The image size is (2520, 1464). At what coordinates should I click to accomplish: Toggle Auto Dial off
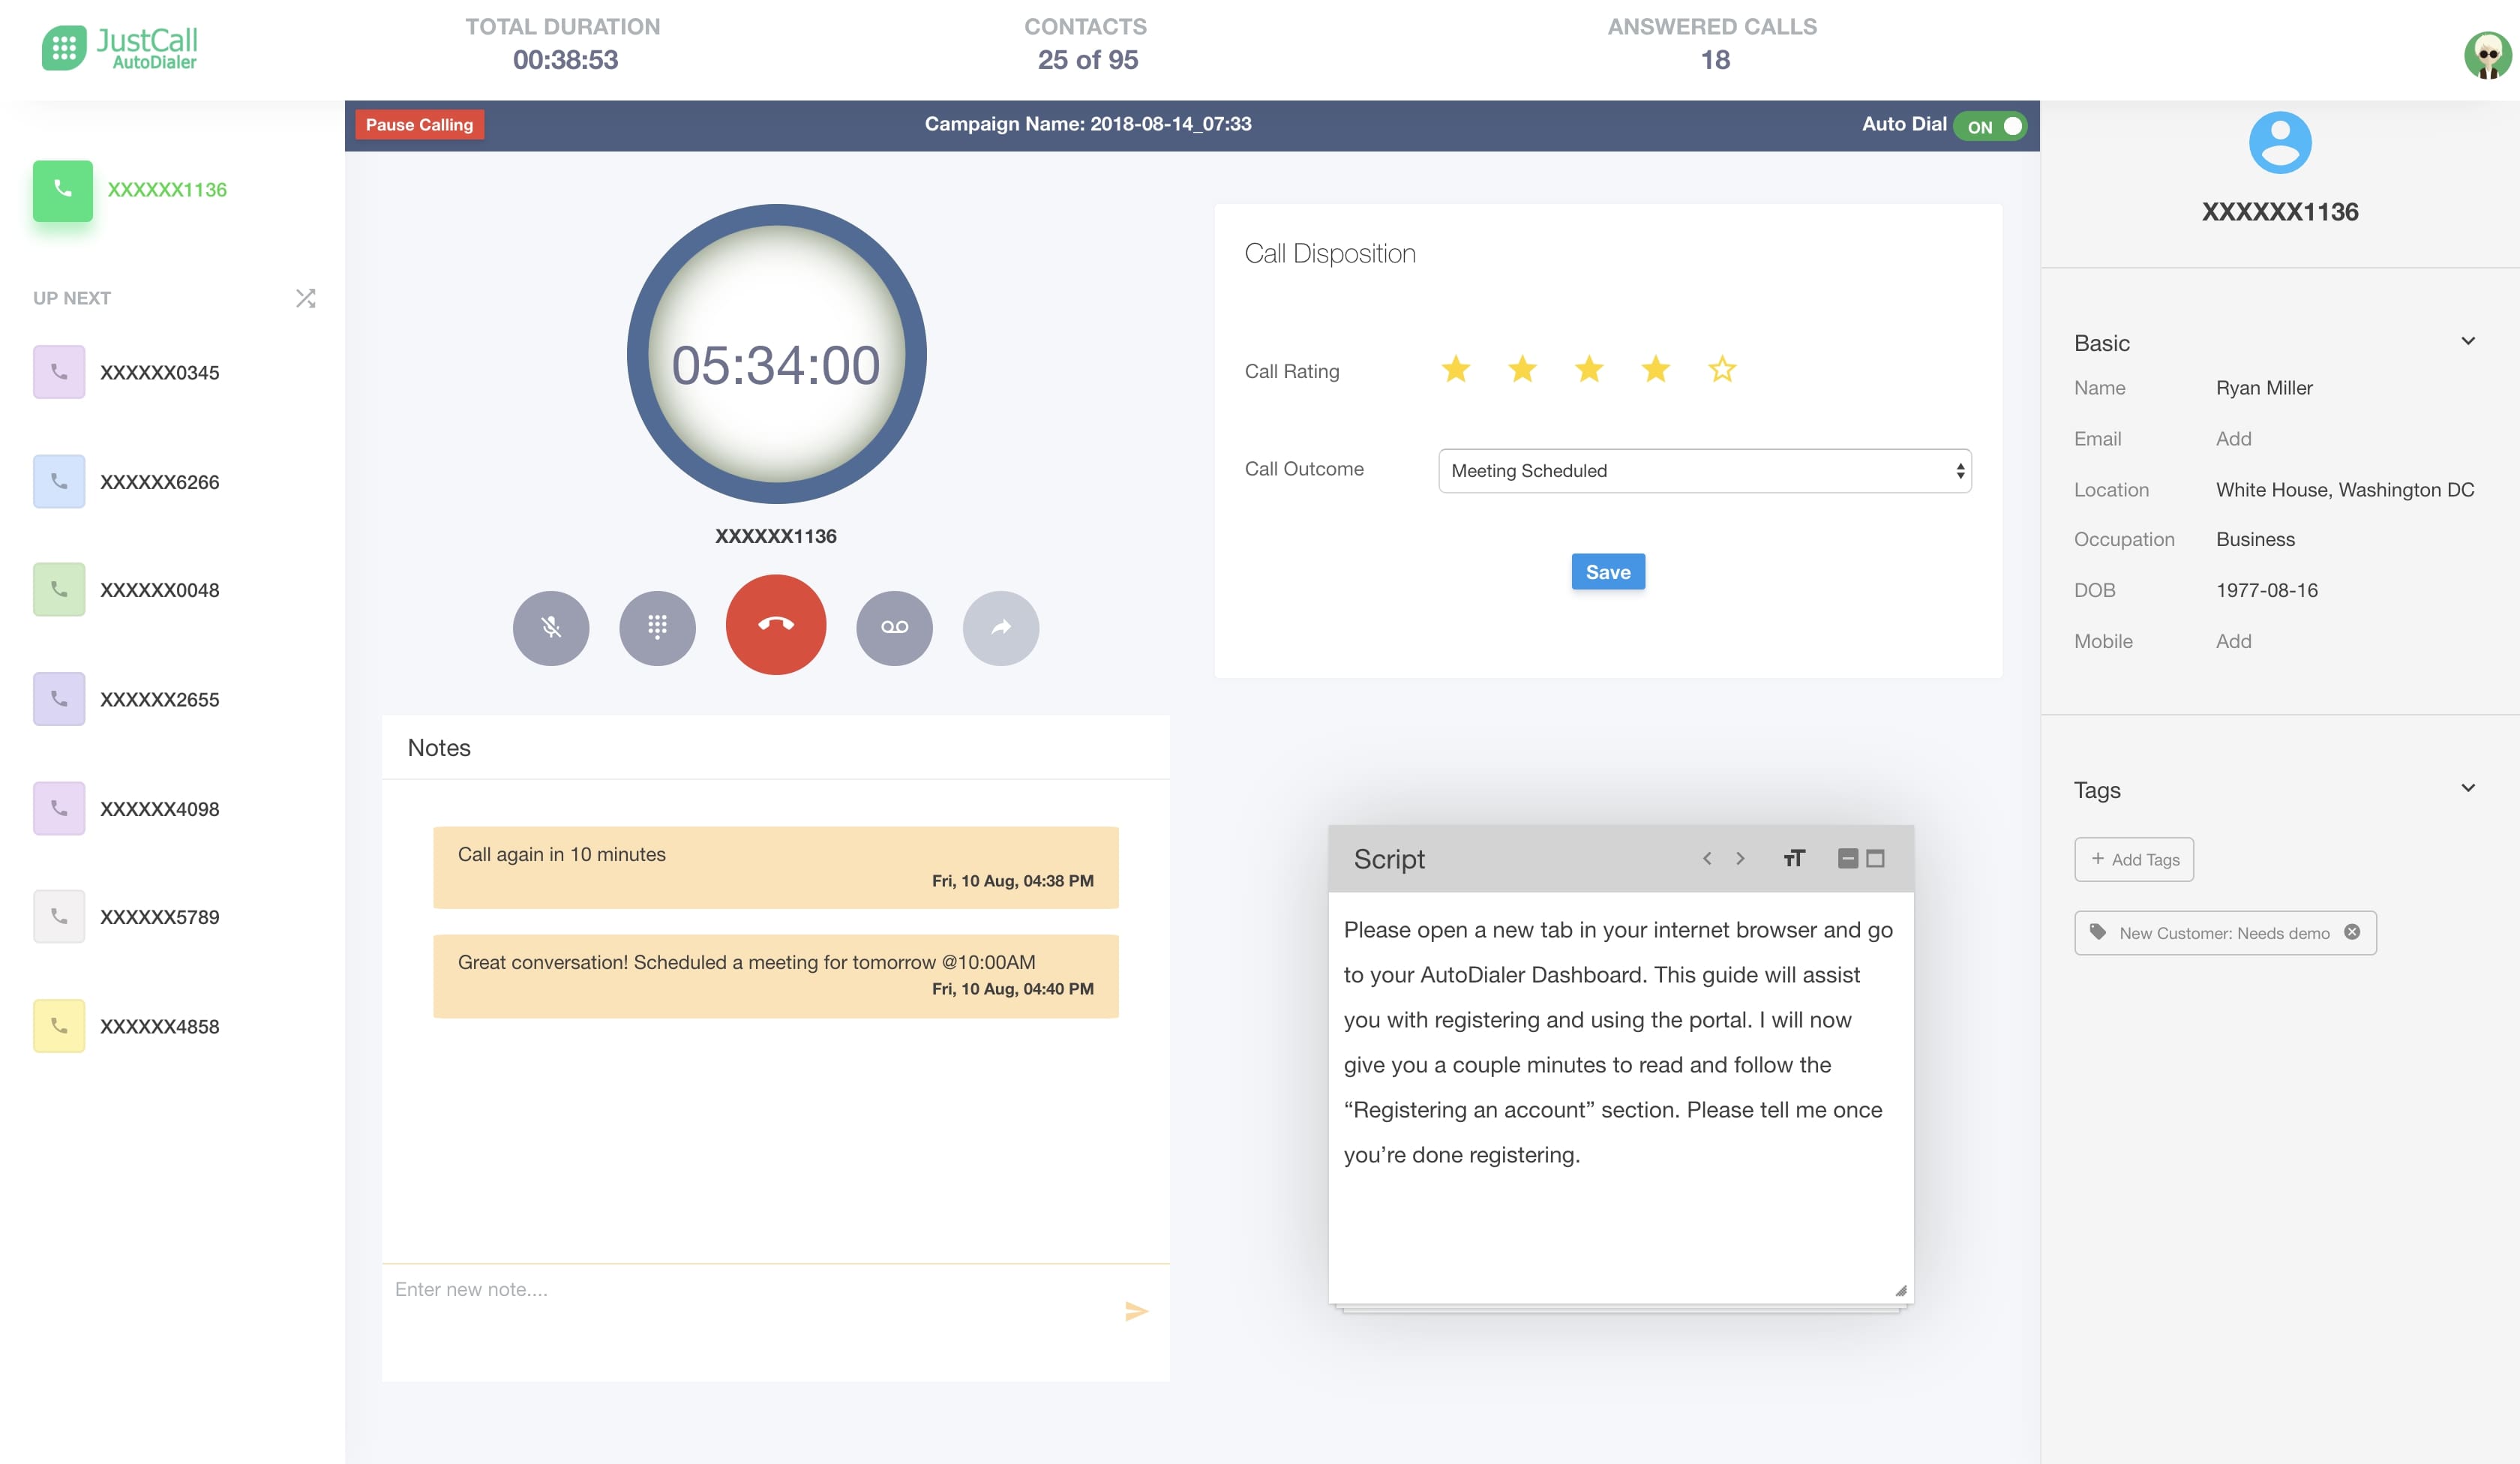coord(1990,126)
